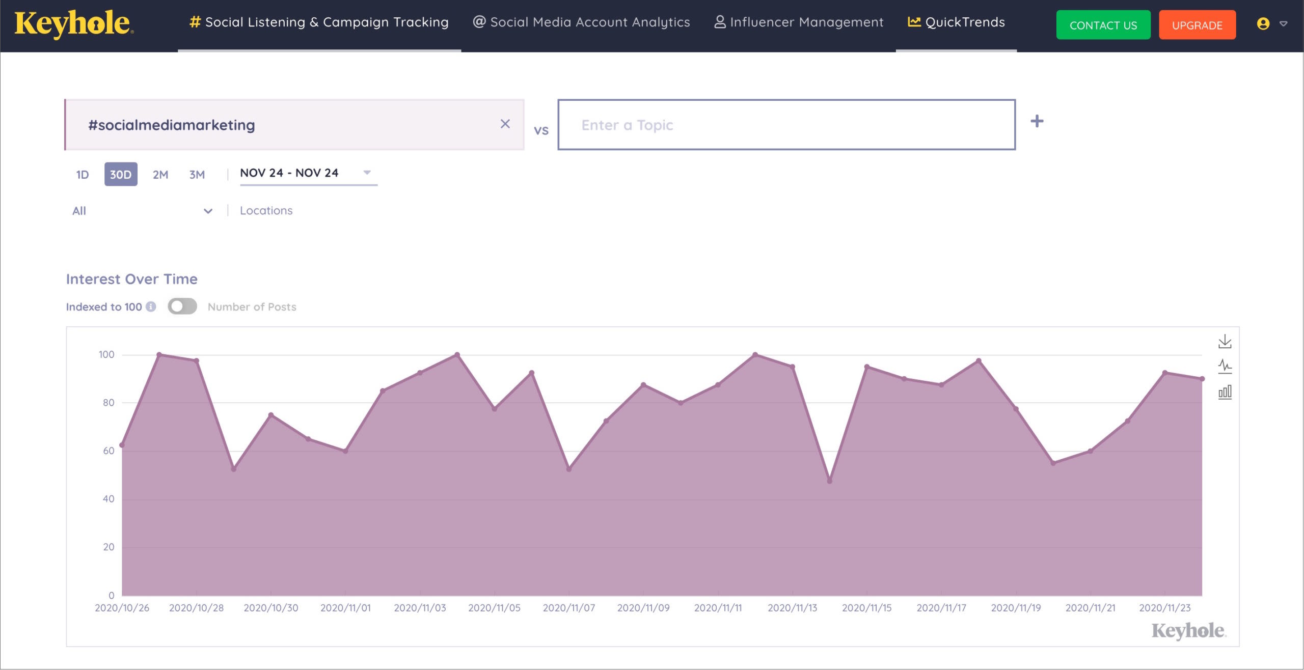Click the #socialmediamarketing topic field
This screenshot has width=1304, height=670.
click(x=294, y=125)
